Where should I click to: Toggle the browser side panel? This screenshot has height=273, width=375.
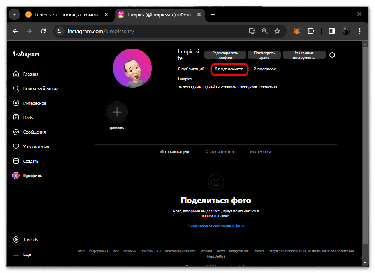pos(331,31)
